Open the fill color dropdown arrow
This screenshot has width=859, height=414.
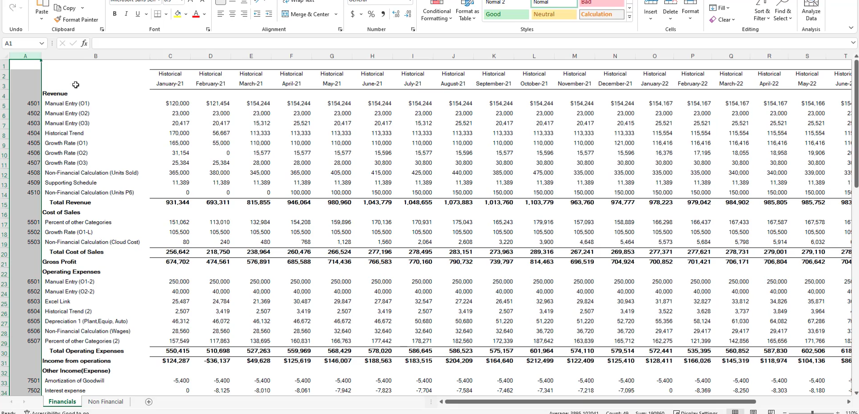tap(186, 14)
